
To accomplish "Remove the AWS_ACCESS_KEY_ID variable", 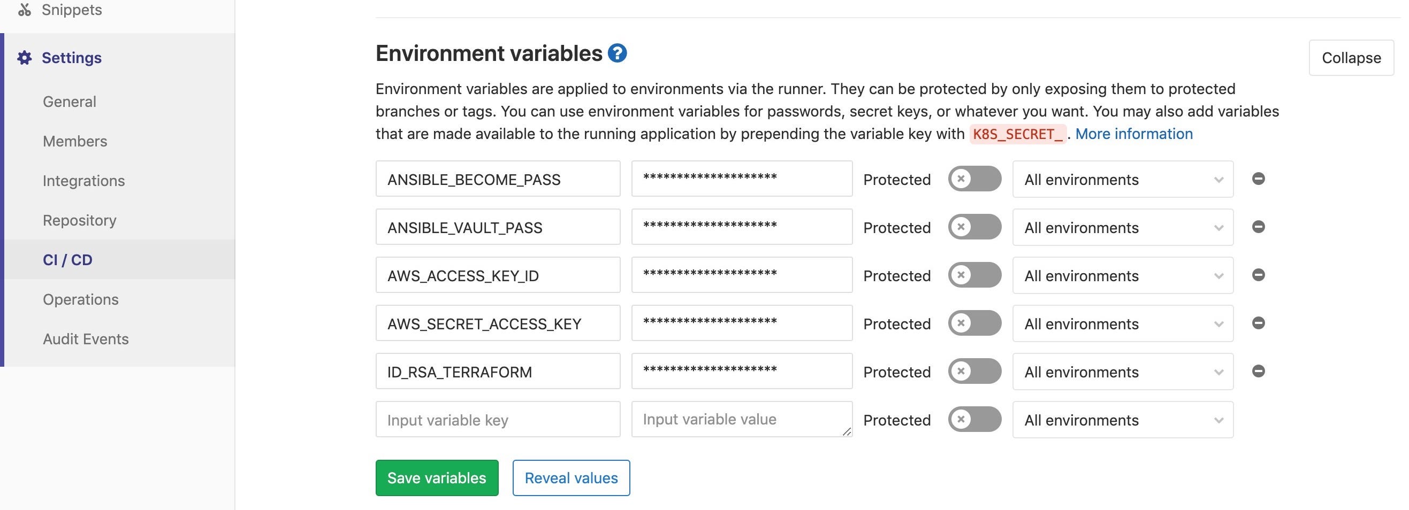I will pyautogui.click(x=1259, y=275).
